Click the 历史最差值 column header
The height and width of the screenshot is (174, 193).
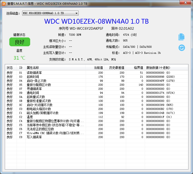115,68
